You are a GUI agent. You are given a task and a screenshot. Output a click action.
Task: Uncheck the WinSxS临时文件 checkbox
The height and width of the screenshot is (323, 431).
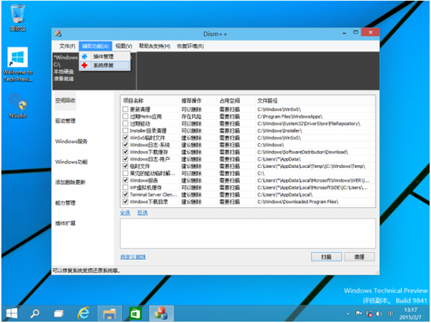coord(125,138)
